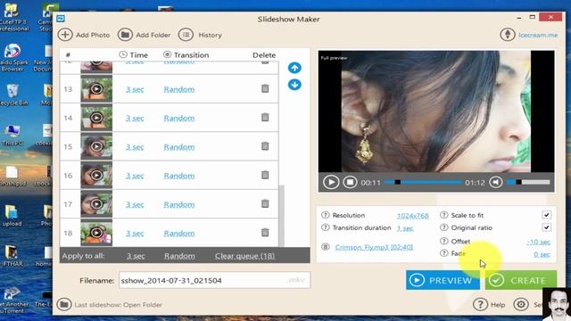
Task: Click the slide list vertical scrollbar
Action: tap(282, 215)
